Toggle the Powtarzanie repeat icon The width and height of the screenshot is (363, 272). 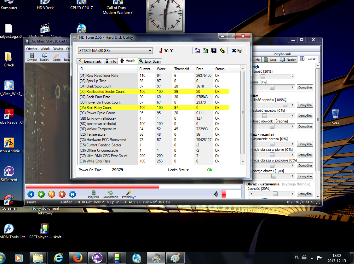[110, 194]
